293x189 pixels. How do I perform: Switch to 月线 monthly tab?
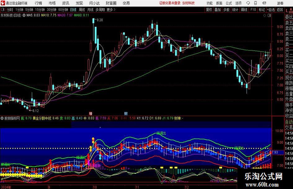(x=90, y=10)
